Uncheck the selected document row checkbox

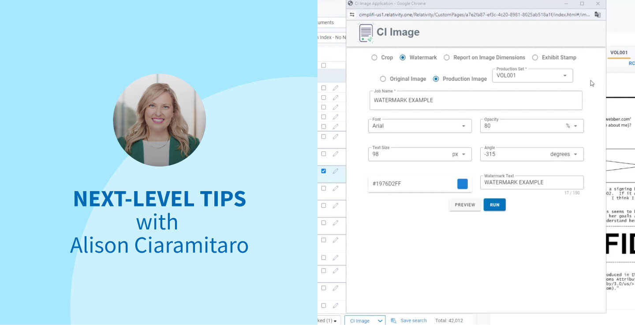point(323,171)
